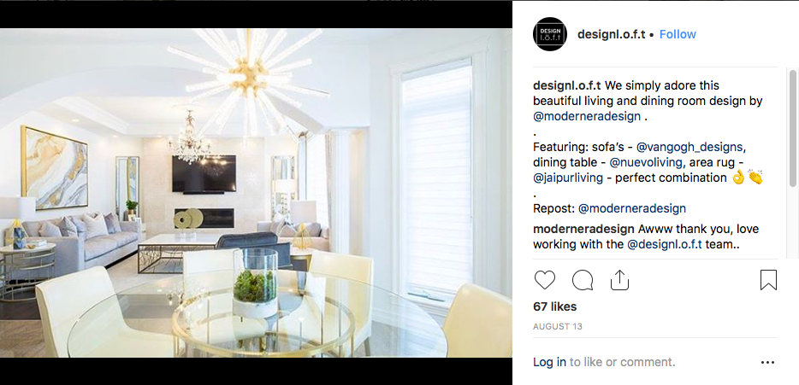Open the designl.o.f.t profile avatar

click(x=550, y=34)
